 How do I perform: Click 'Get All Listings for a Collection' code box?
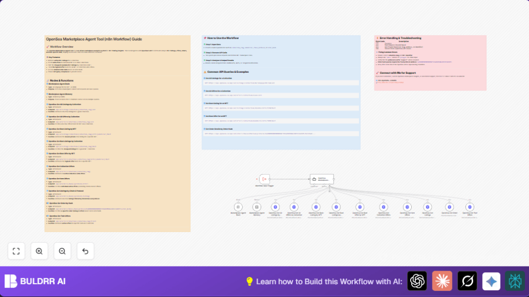281,83
